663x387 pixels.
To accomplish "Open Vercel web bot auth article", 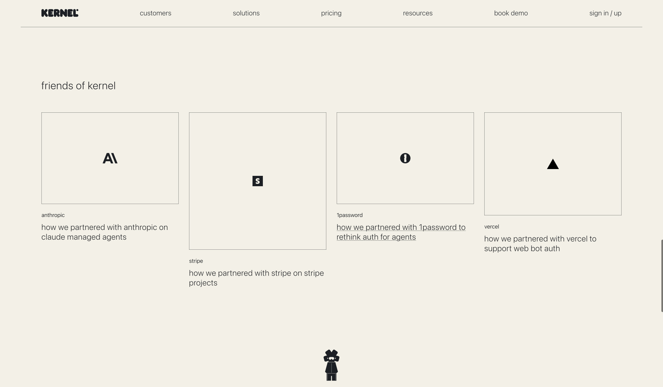I will coord(540,244).
